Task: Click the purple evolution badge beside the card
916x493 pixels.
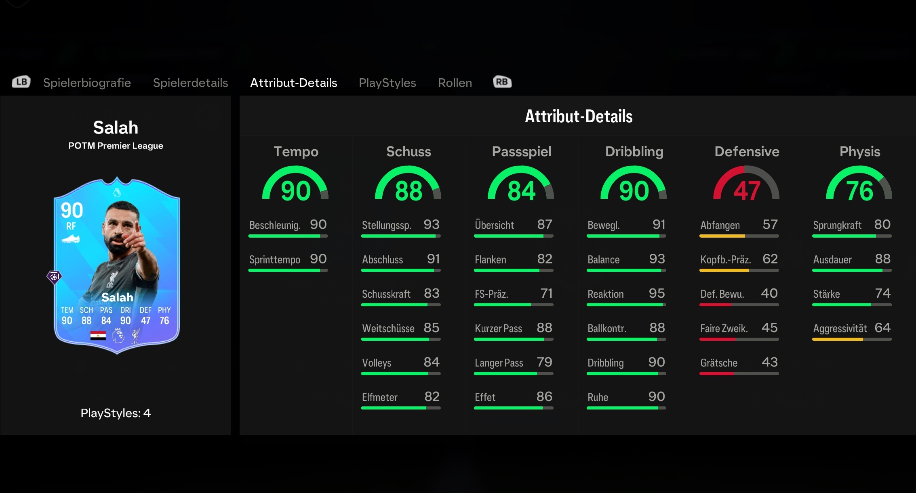Action: (54, 277)
